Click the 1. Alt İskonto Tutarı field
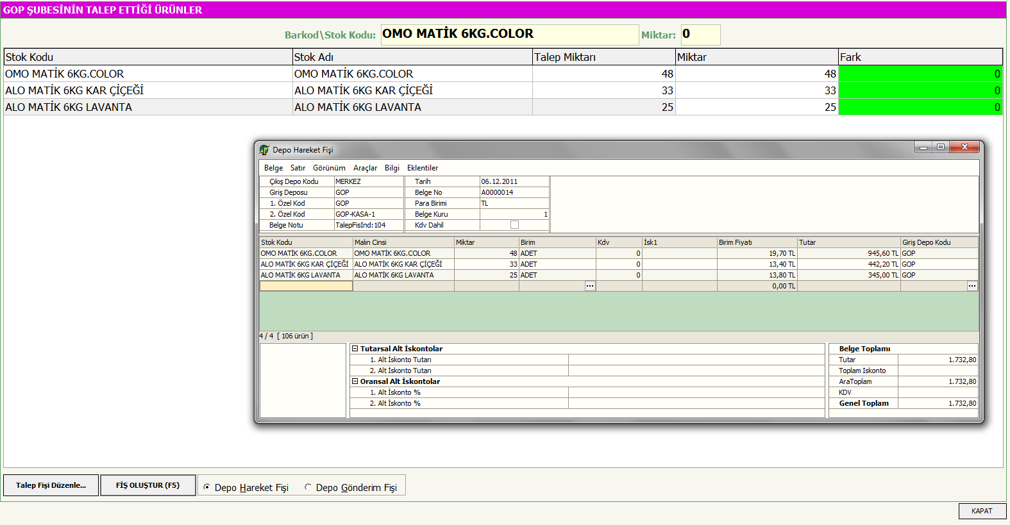The width and height of the screenshot is (1010, 525). [696, 360]
